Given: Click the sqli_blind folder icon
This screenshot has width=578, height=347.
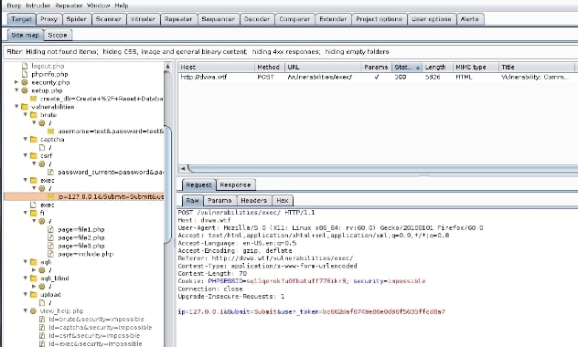Looking at the screenshot, I should (34, 279).
